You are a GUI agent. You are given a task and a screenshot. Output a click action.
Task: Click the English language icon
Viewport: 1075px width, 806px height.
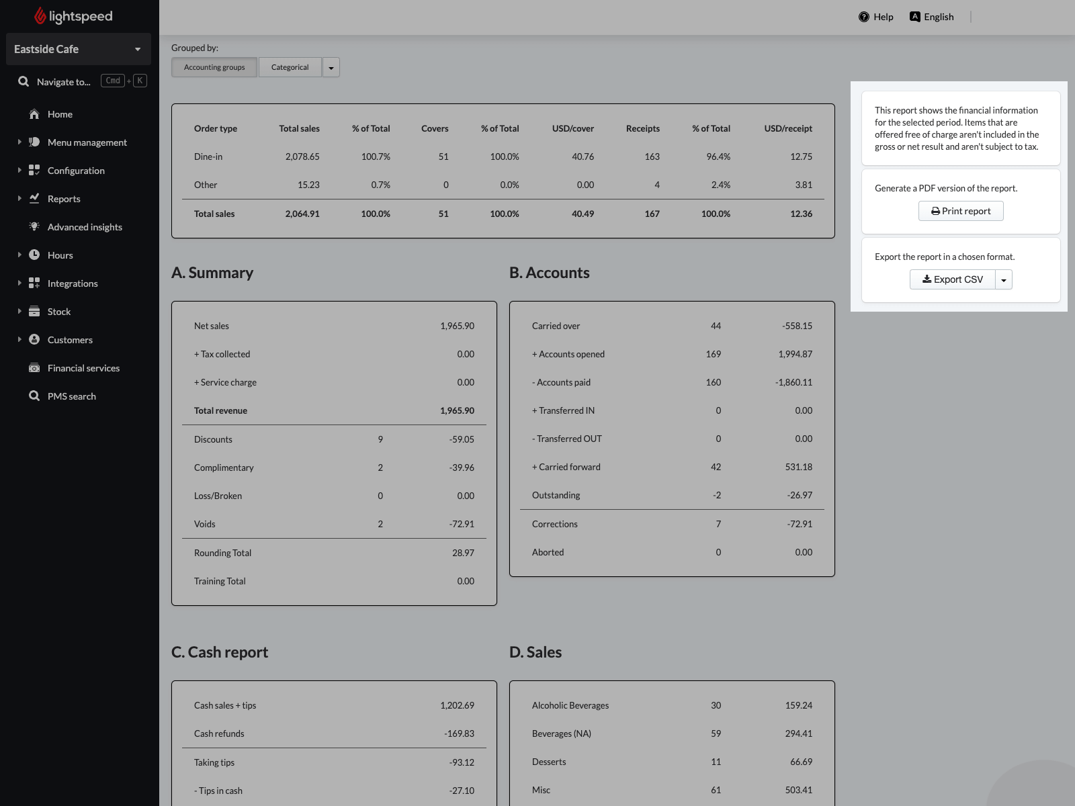coord(915,17)
